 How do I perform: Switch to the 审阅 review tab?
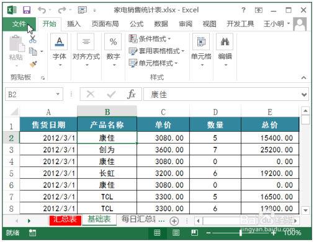tap(186, 24)
